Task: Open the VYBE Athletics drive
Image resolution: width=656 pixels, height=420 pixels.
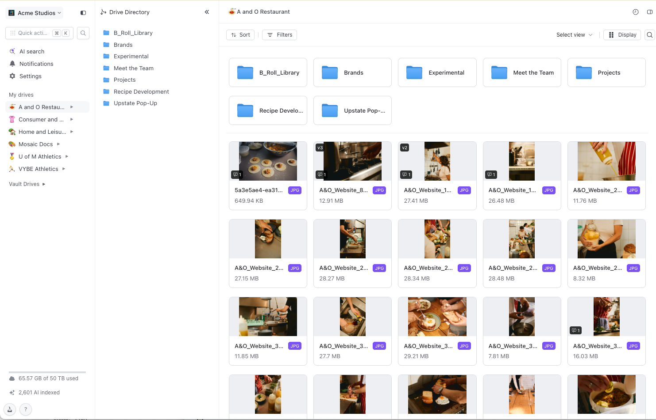Action: pyautogui.click(x=38, y=169)
